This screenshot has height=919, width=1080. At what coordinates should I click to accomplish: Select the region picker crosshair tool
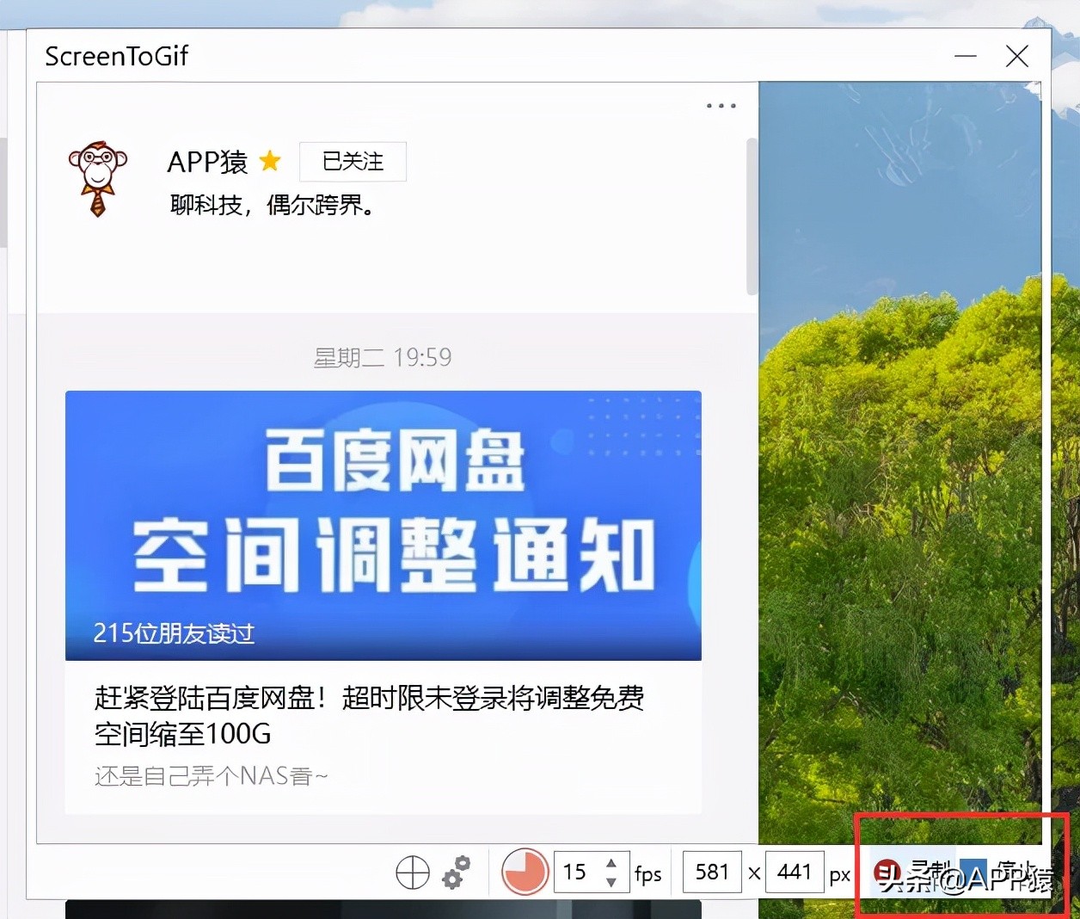coord(412,872)
